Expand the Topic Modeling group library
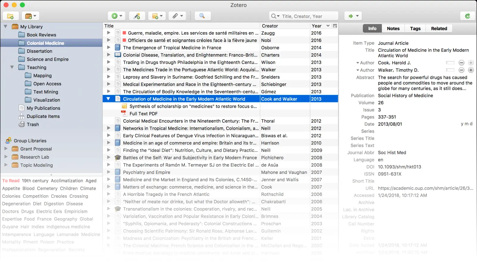This screenshot has height=268, width=477. pos(6,165)
